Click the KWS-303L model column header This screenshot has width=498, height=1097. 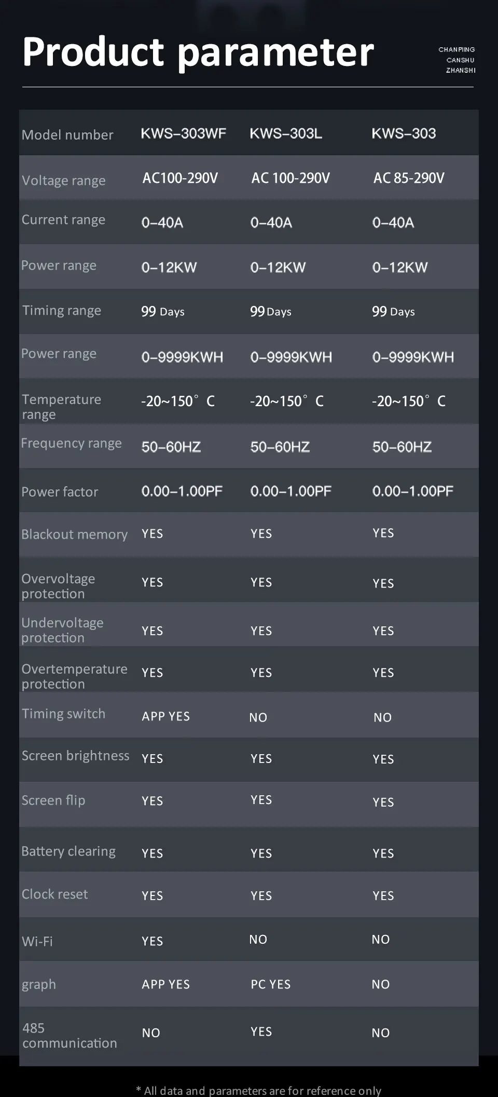coord(286,133)
